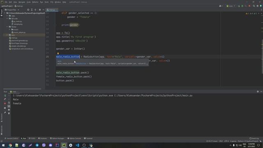This screenshot has height=148, width=263.
Task: Toggle scroll to end in Run console
Action: (x=9, y=106)
